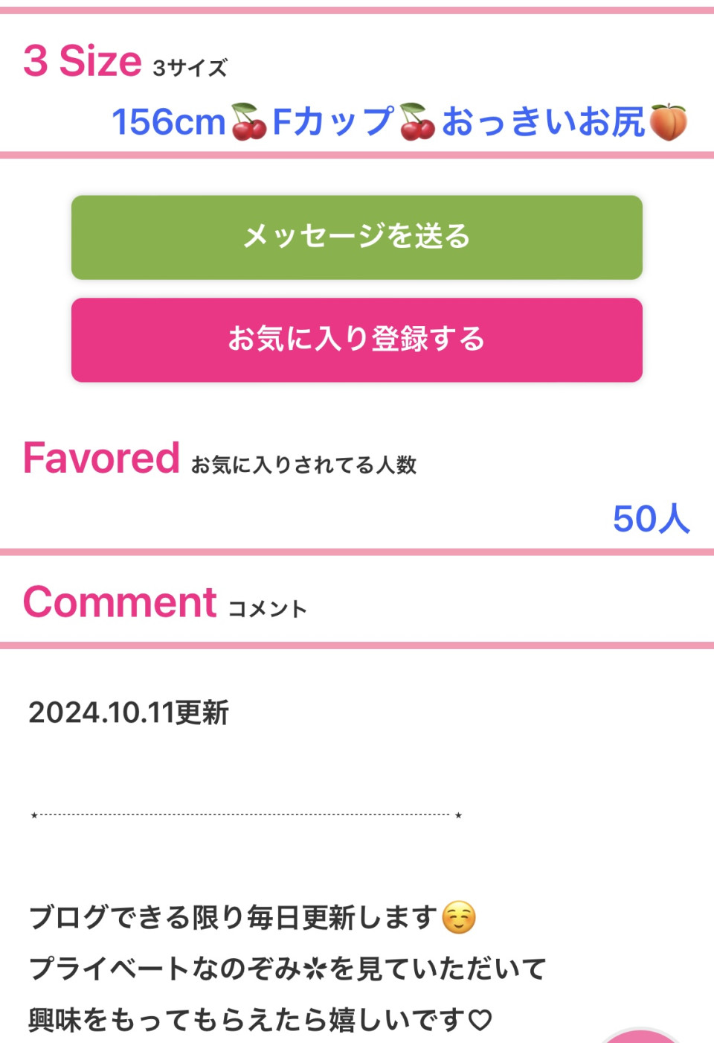Image resolution: width=714 pixels, height=1043 pixels.
Task: Click the cherry emoji after Fカップ
Action: click(x=417, y=122)
